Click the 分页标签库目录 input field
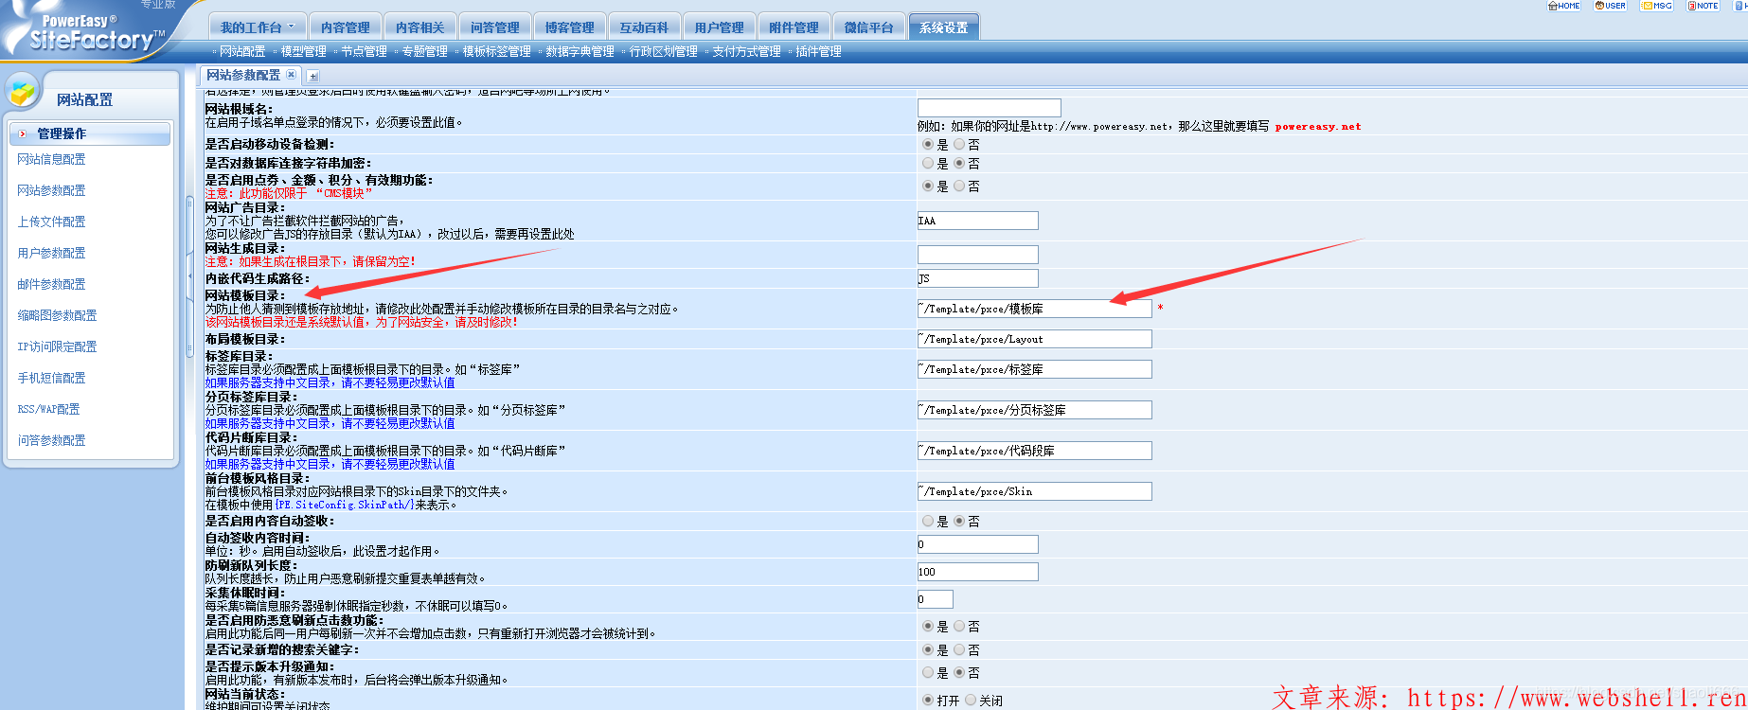 1035,410
